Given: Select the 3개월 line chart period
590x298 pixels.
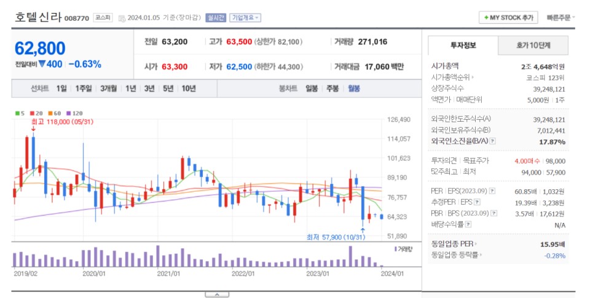Looking at the screenshot, I should [x=108, y=88].
